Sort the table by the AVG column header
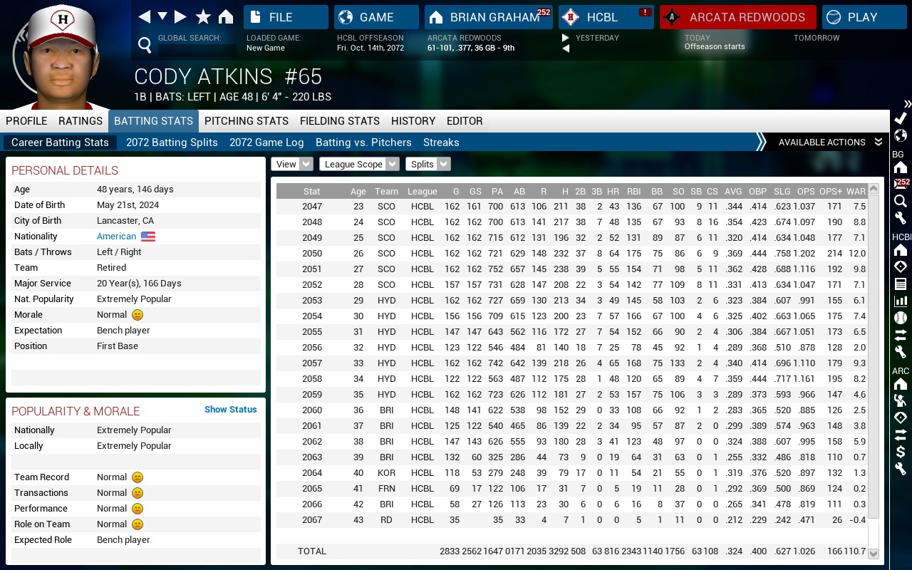The image size is (912, 570). pos(733,192)
